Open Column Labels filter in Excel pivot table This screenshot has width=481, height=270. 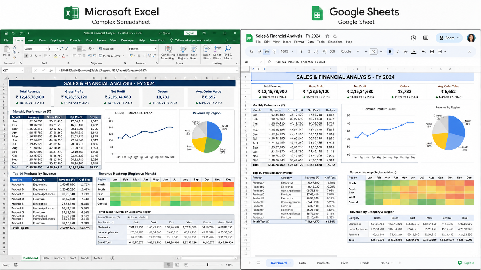(x=147, y=217)
